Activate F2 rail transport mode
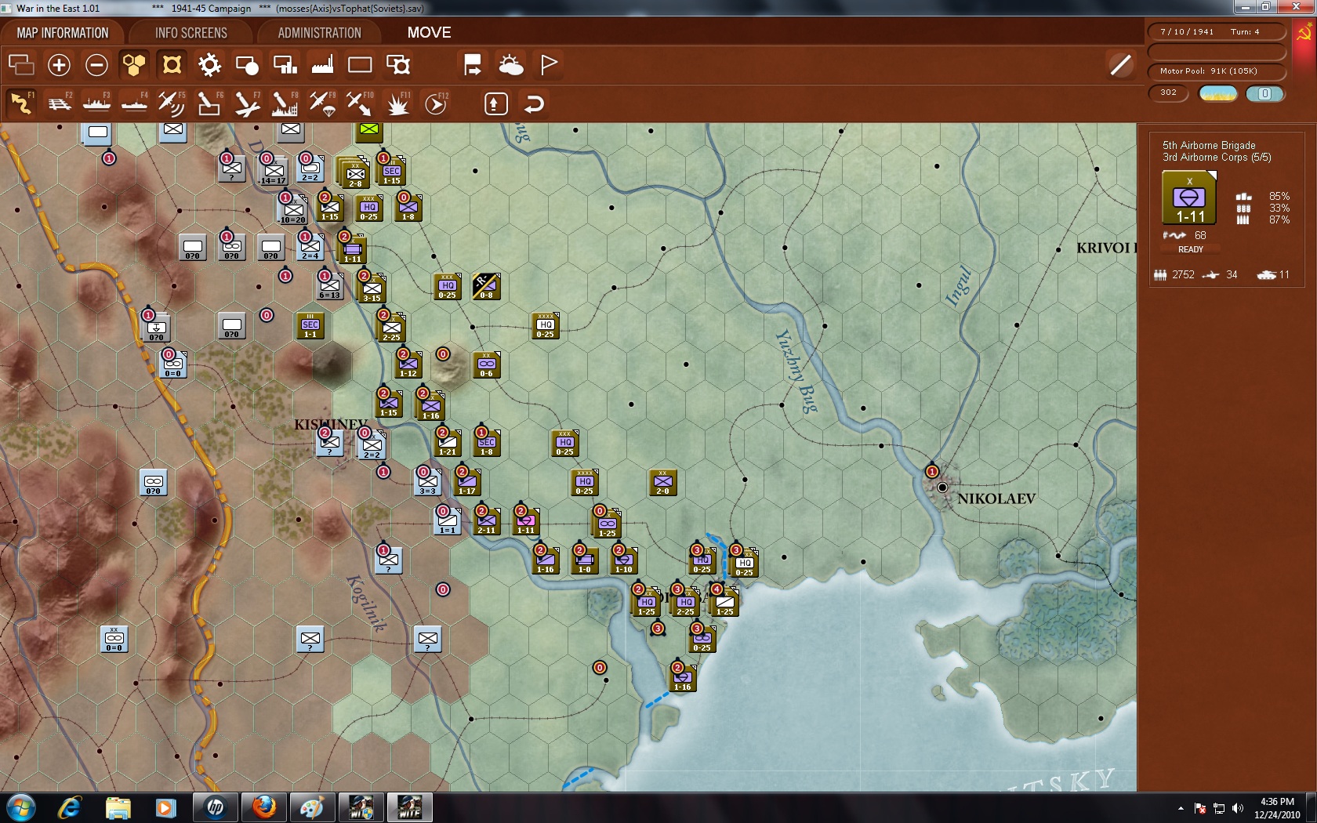 pyautogui.click(x=60, y=103)
